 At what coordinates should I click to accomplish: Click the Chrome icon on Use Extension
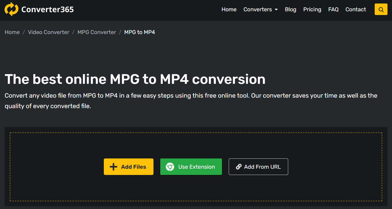pyautogui.click(x=170, y=167)
